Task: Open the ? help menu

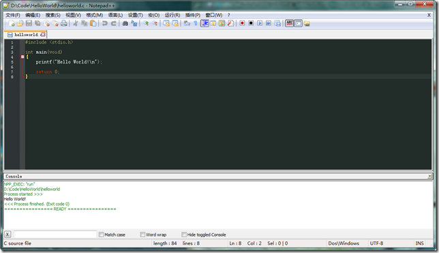Action: click(229, 15)
